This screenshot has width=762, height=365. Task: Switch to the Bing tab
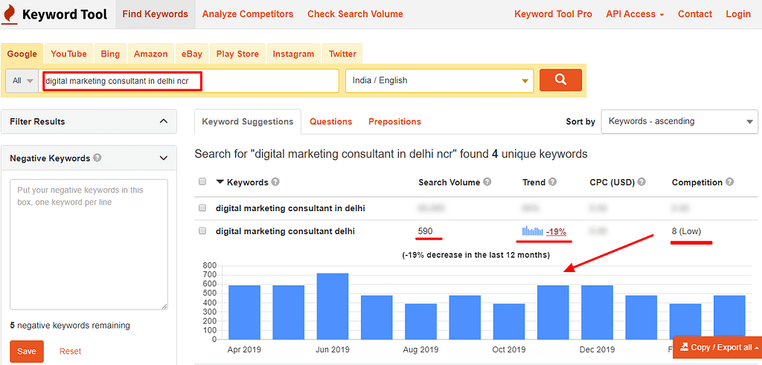110,54
